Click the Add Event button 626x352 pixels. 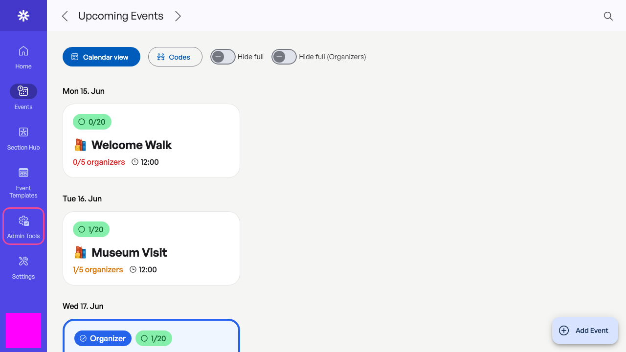point(585,330)
